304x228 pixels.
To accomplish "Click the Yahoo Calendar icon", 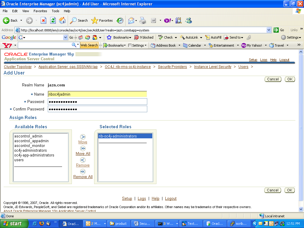I will click(185, 45).
